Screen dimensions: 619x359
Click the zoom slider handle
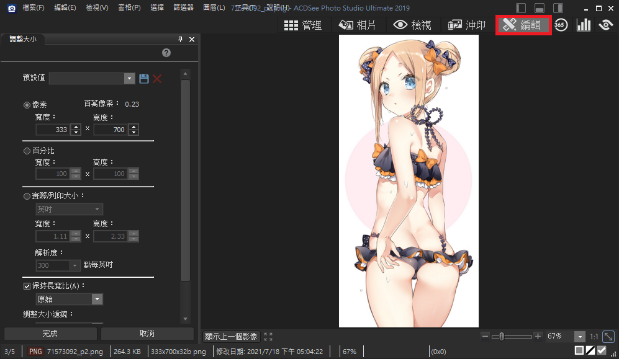(502, 337)
